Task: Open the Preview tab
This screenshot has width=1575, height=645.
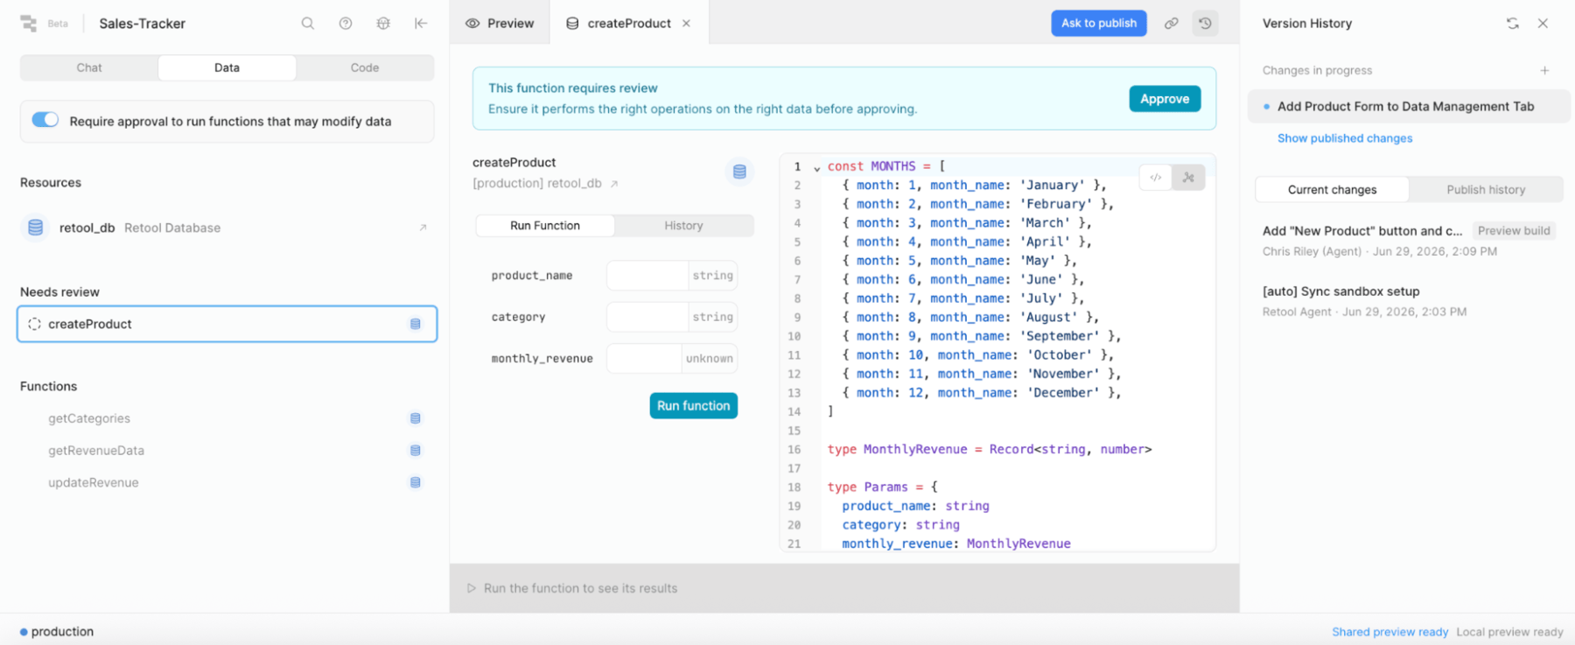Action: (x=500, y=24)
